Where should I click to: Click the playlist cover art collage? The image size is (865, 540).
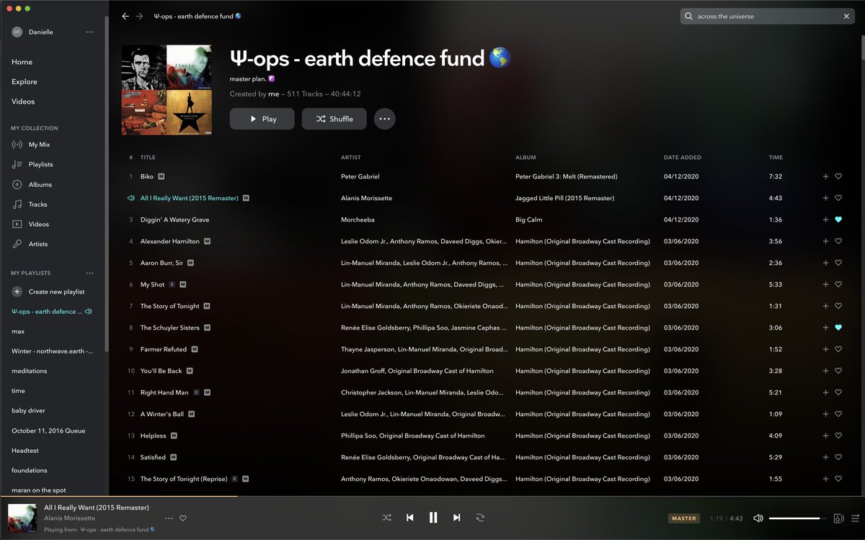click(167, 90)
